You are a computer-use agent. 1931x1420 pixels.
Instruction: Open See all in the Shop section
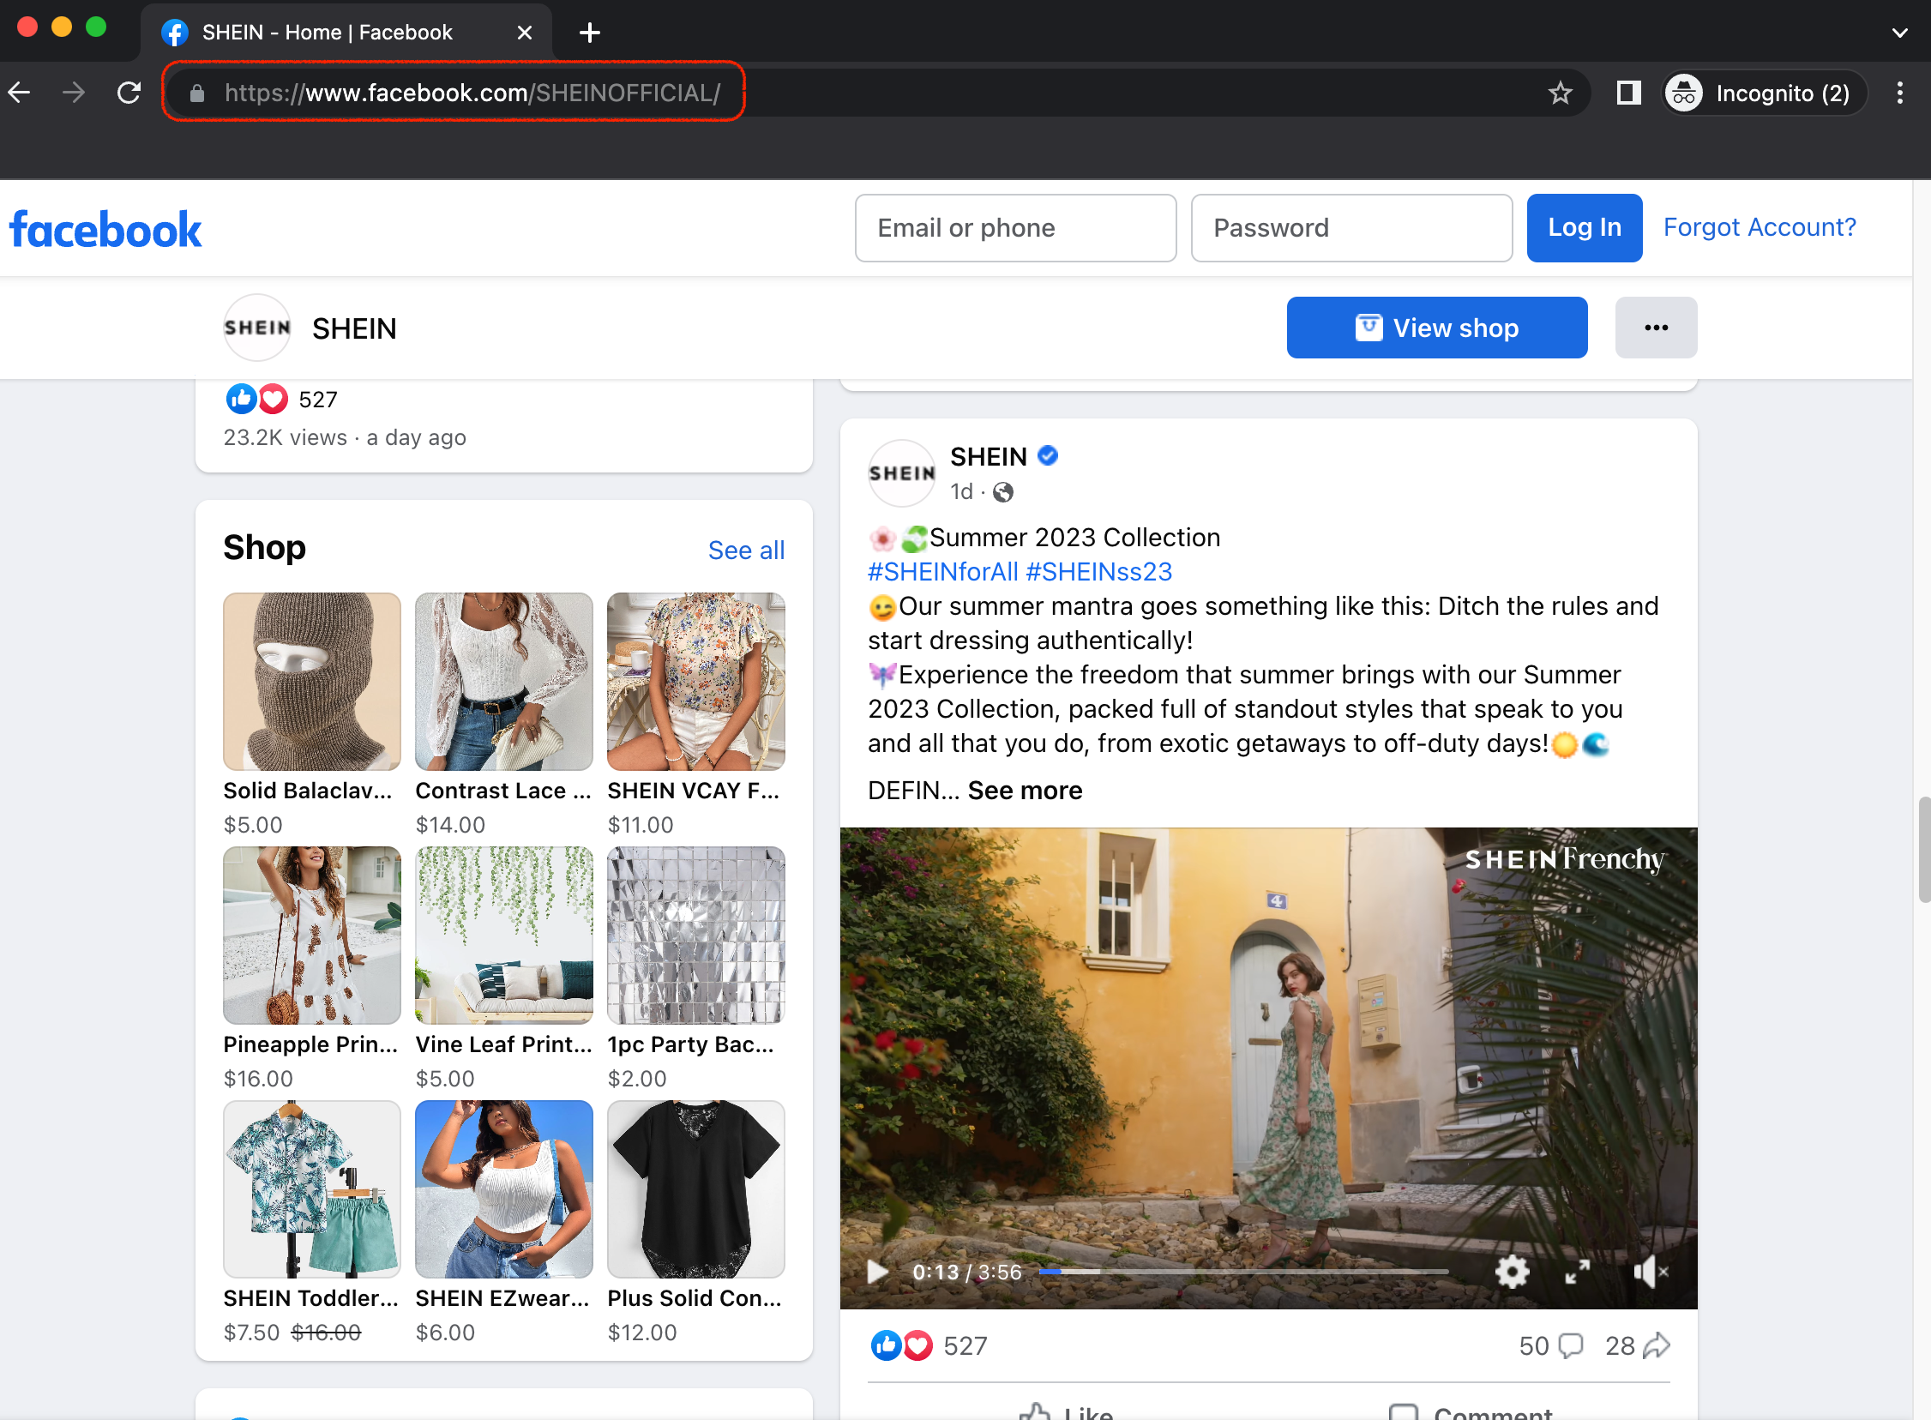click(746, 551)
